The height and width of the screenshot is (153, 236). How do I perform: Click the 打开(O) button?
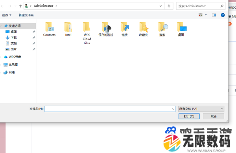189,116
